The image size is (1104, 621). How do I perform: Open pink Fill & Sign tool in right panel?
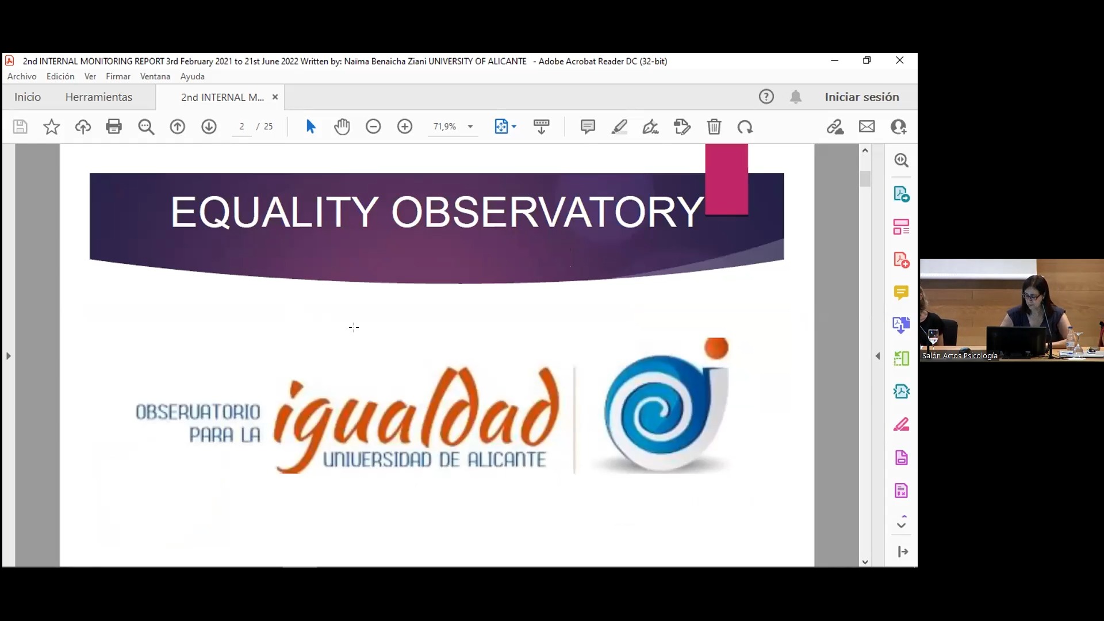(901, 424)
